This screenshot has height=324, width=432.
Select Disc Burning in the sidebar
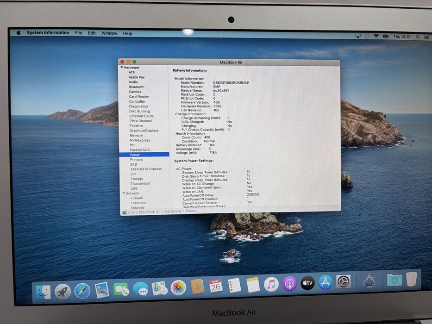coord(139,111)
